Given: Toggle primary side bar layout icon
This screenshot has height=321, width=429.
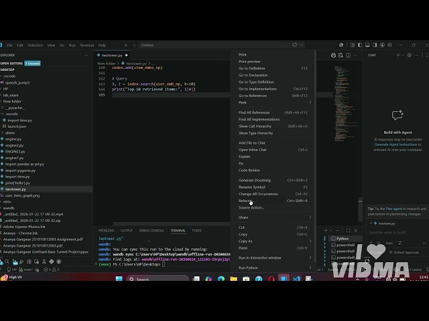Looking at the screenshot, I should click(x=360, y=45).
